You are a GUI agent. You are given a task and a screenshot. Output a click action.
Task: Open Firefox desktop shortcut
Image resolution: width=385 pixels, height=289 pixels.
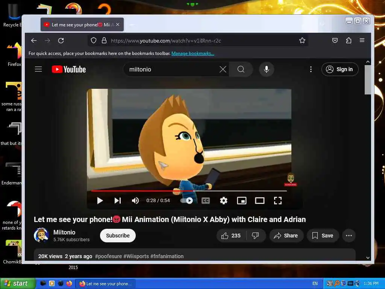(14, 55)
